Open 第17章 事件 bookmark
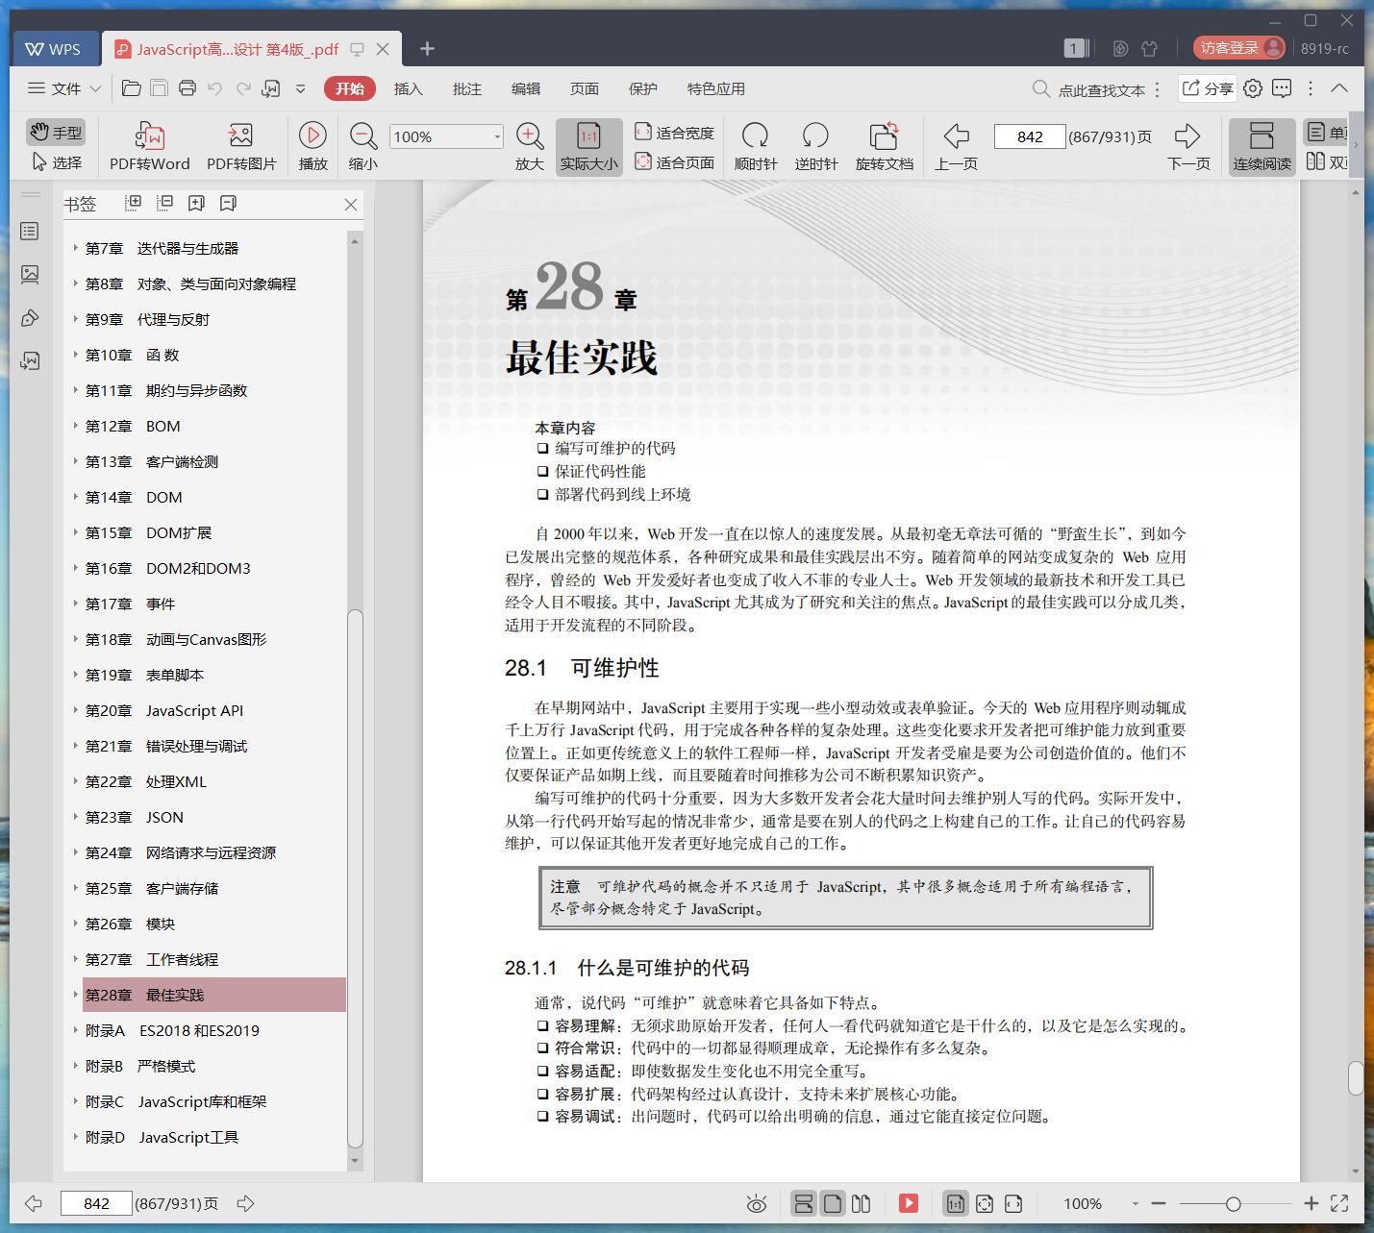 pyautogui.click(x=130, y=604)
